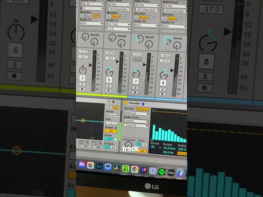Open track 6 Ext. Out dropdown

click(x=118, y=24)
